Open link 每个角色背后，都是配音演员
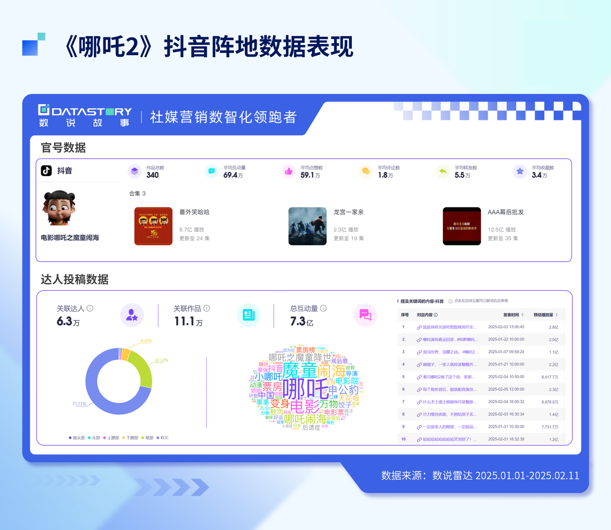Viewport: 611px width, 530px height. (450, 389)
